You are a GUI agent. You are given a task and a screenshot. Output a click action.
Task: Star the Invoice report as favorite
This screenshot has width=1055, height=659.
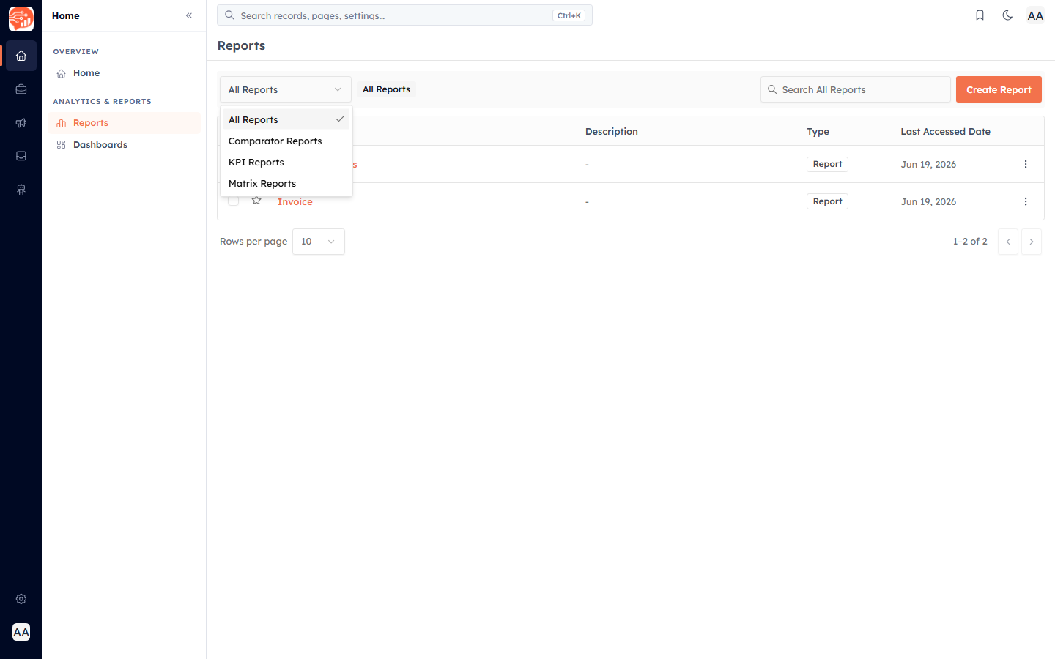click(256, 201)
